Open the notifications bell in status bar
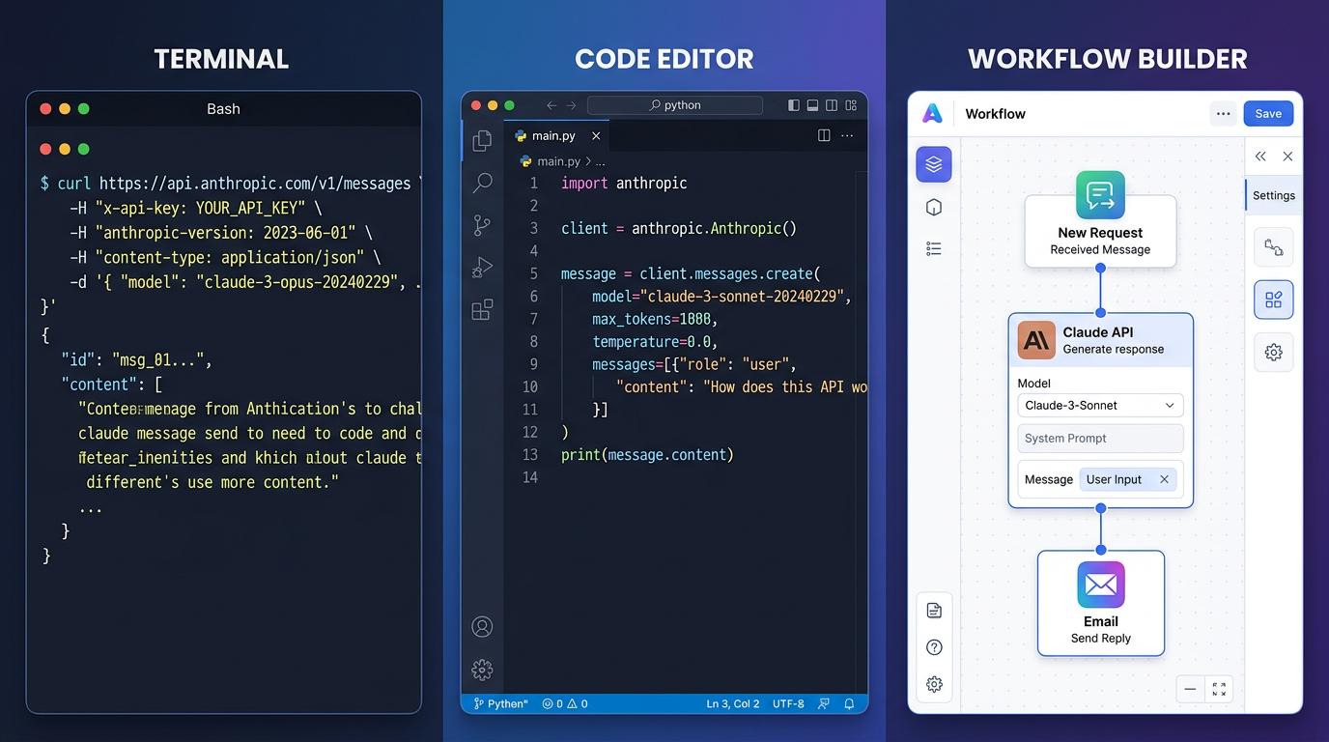 (x=849, y=704)
